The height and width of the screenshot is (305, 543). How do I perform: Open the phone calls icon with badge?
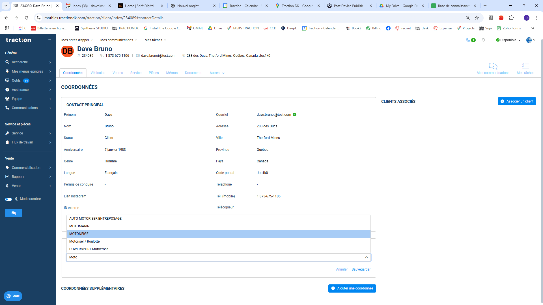pos(470,40)
